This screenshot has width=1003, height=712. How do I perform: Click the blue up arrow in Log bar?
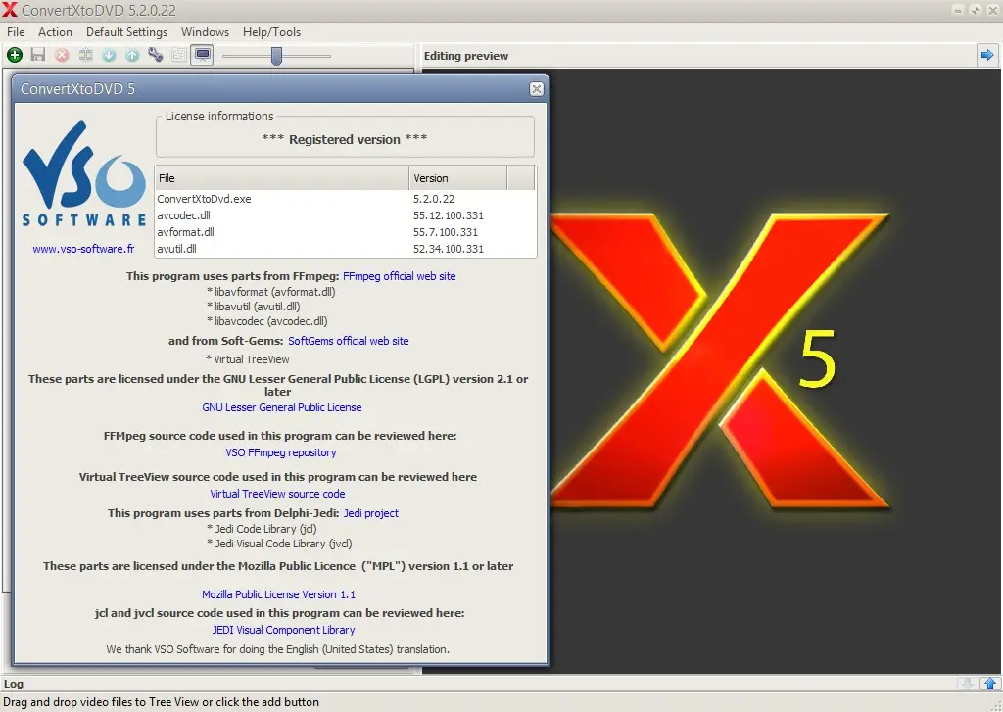click(990, 684)
